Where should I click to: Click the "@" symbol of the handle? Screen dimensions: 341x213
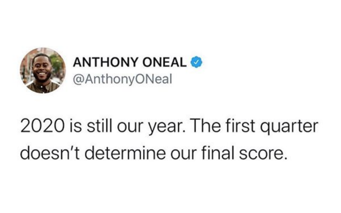(x=79, y=80)
